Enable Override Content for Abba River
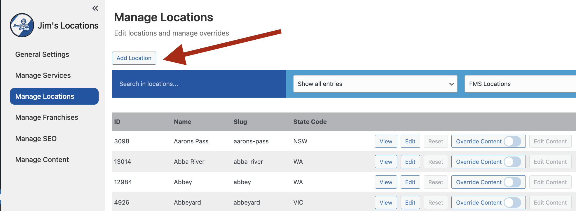576x211 pixels. click(x=512, y=162)
